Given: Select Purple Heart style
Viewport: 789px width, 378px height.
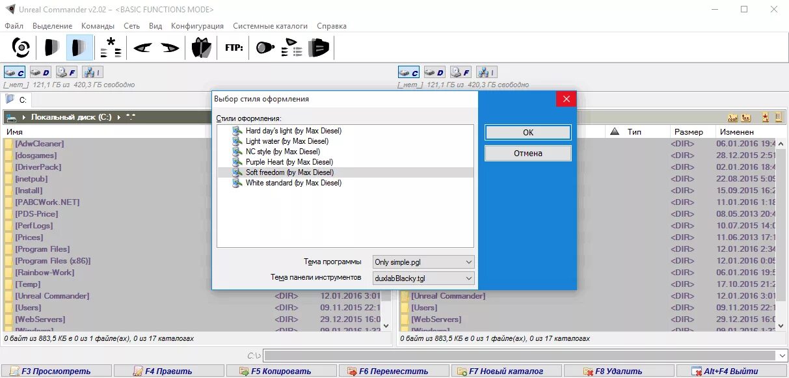Looking at the screenshot, I should click(x=289, y=162).
